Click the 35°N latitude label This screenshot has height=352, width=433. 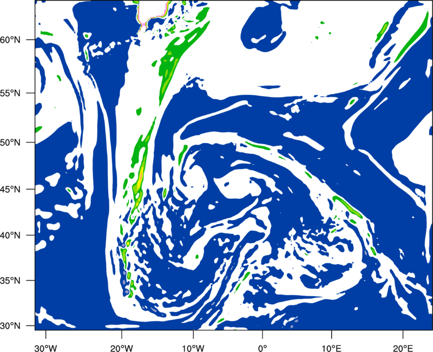pyautogui.click(x=10, y=281)
